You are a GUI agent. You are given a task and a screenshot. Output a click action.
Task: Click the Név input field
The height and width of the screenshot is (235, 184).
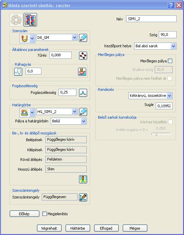(x=151, y=19)
